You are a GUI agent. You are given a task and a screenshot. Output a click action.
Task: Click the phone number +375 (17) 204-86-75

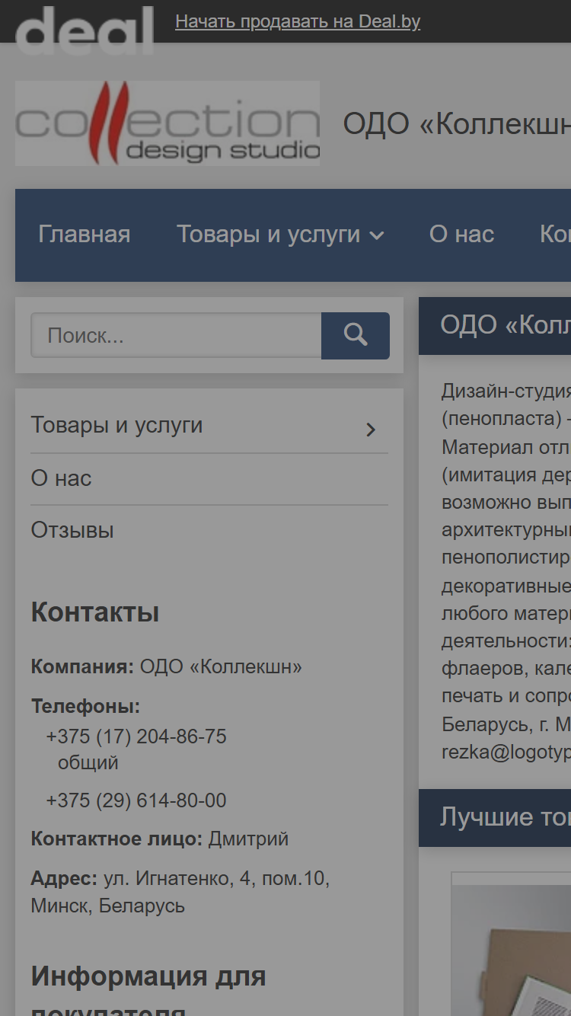136,736
